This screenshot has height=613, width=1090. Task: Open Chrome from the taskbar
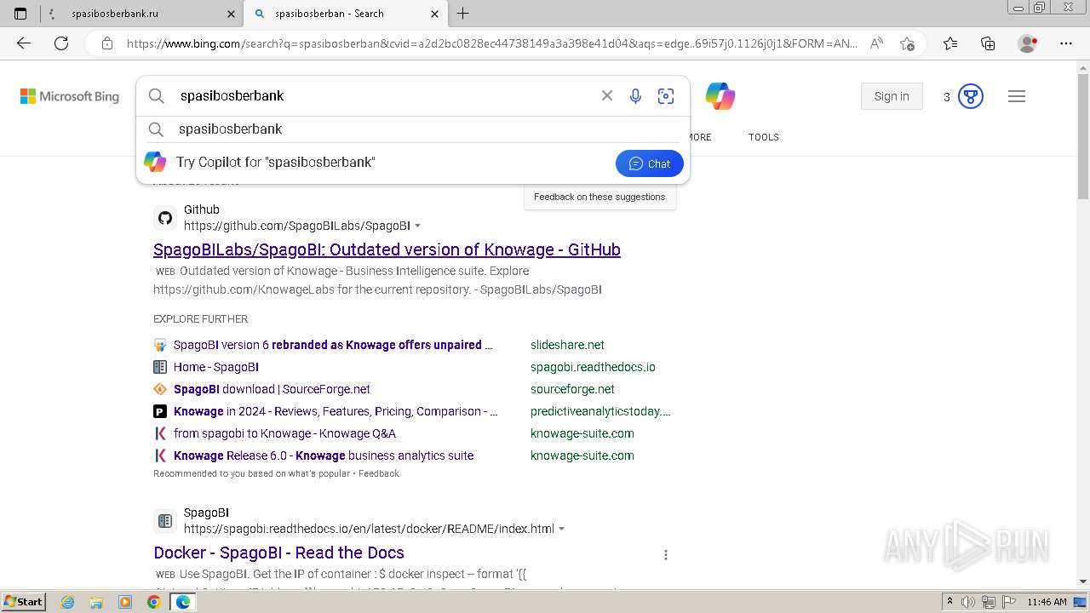click(153, 602)
